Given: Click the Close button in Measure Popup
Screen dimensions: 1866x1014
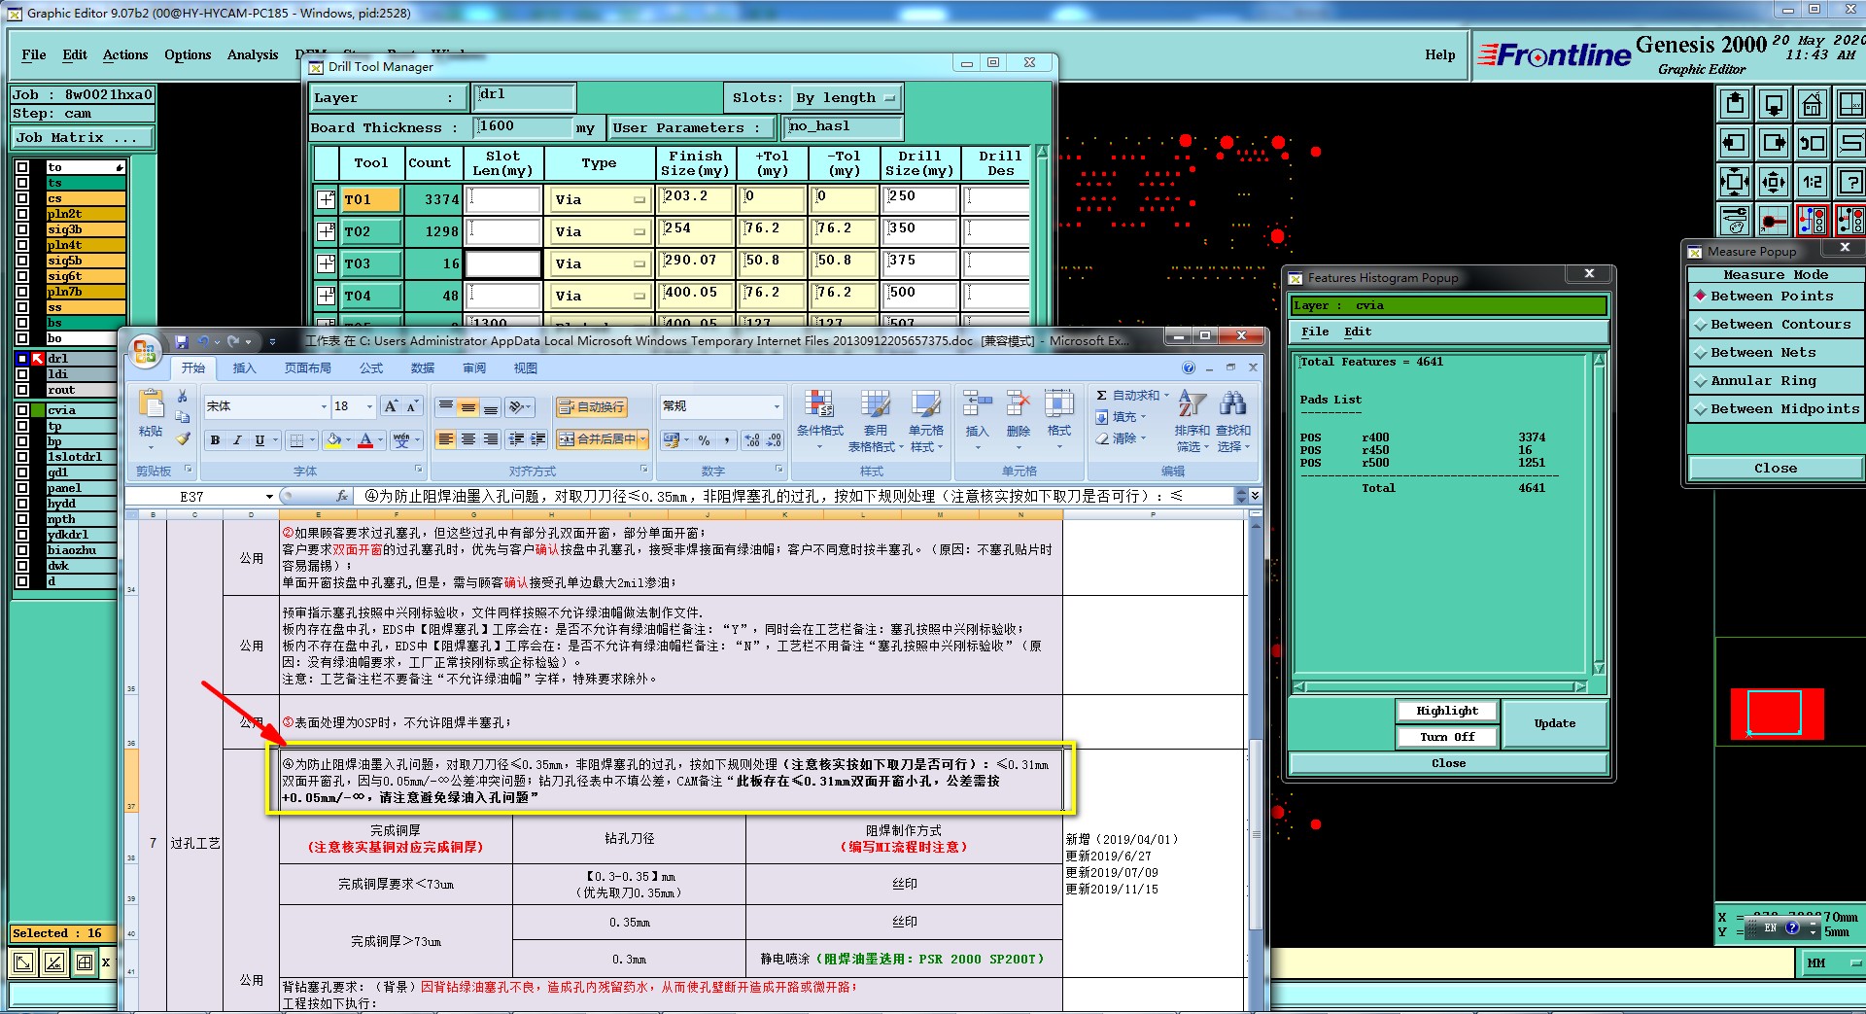Looking at the screenshot, I should 1775,468.
